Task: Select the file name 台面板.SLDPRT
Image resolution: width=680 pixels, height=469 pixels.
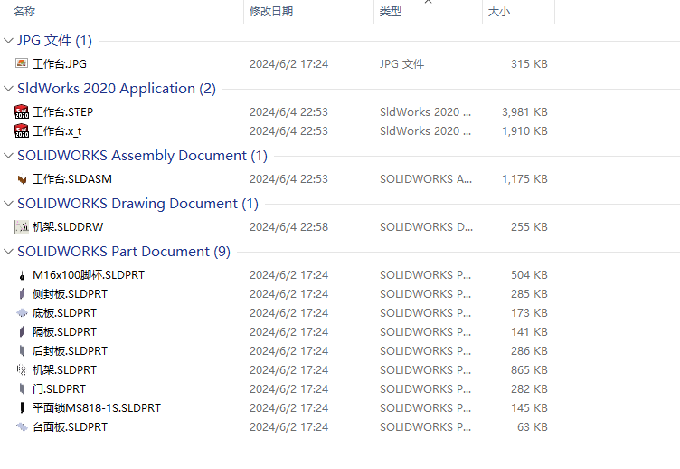Action: 71,427
